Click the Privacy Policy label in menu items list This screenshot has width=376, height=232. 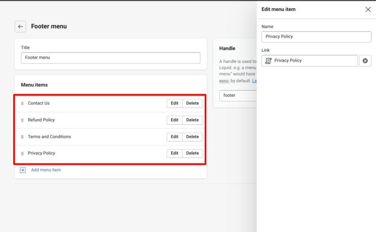point(41,153)
